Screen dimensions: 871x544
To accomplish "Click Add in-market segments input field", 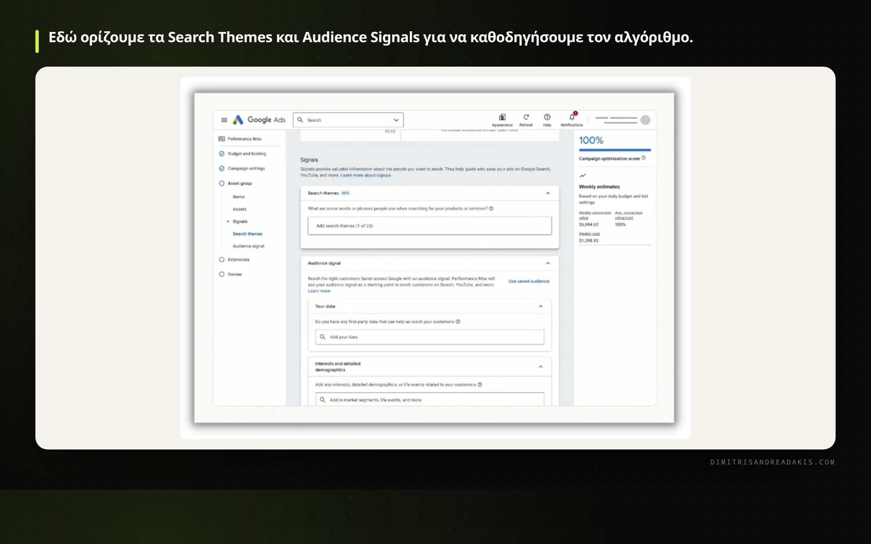I will 429,399.
